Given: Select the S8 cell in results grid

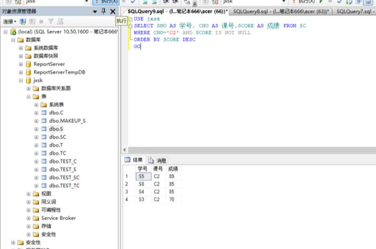Looking at the screenshot, I should [143, 184].
